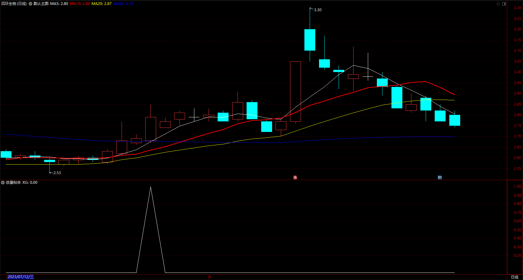Click the diamond marker icon at top right
This screenshot has width=523, height=280.
tap(498, 4)
